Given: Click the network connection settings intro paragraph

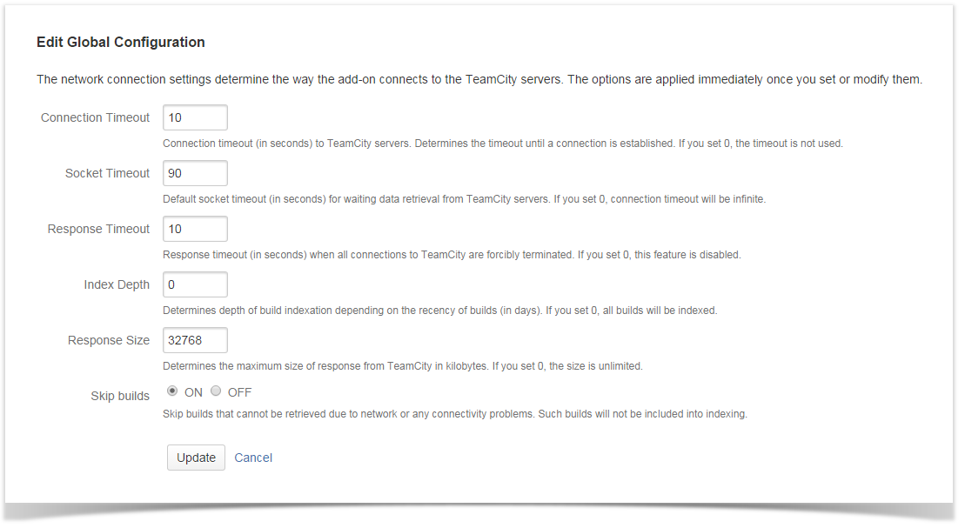Looking at the screenshot, I should pyautogui.click(x=479, y=79).
